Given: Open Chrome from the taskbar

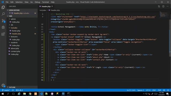Looking at the screenshot, I should (30, 94).
